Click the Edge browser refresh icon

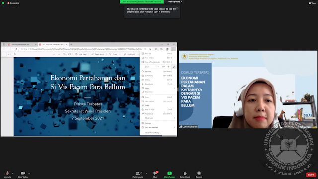point(16,49)
